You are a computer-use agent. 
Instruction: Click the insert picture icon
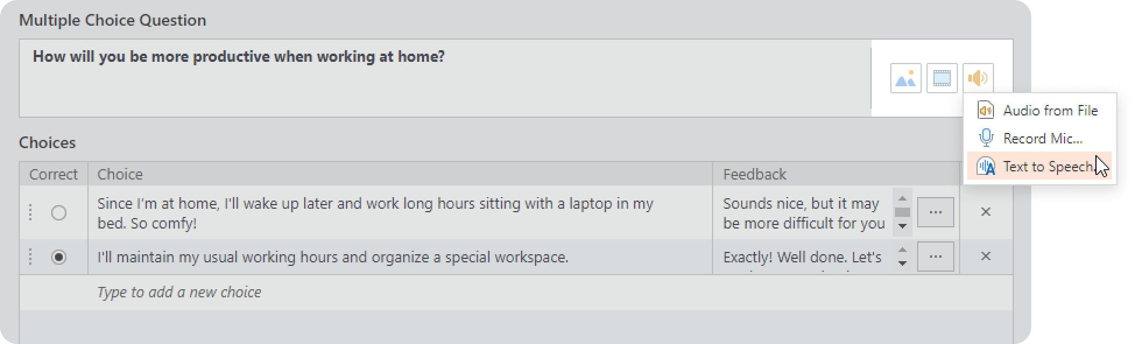(x=905, y=78)
